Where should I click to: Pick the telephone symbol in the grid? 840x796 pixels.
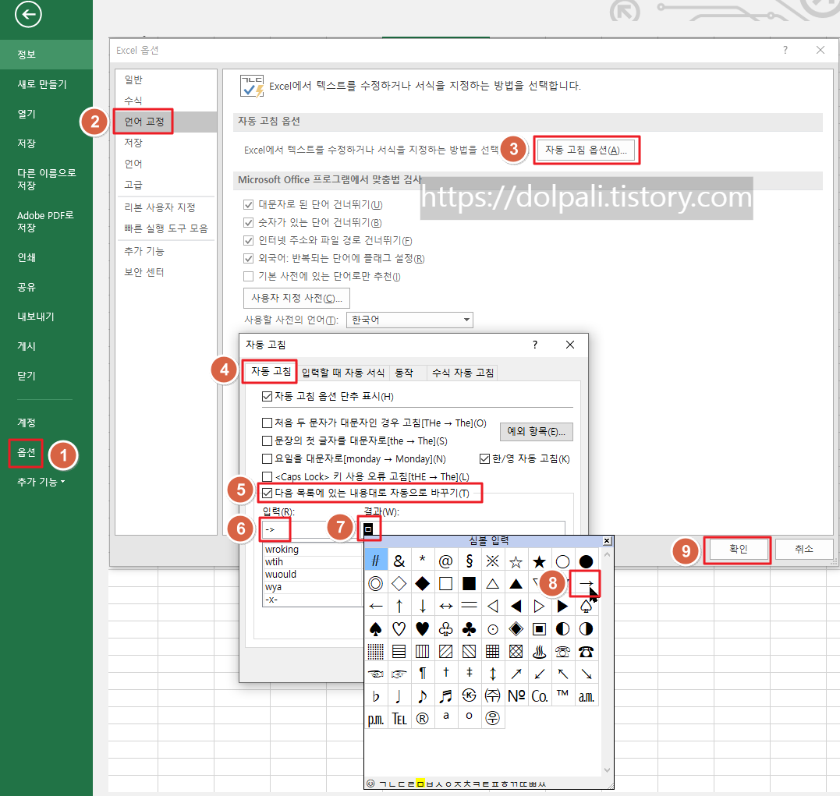(x=586, y=653)
